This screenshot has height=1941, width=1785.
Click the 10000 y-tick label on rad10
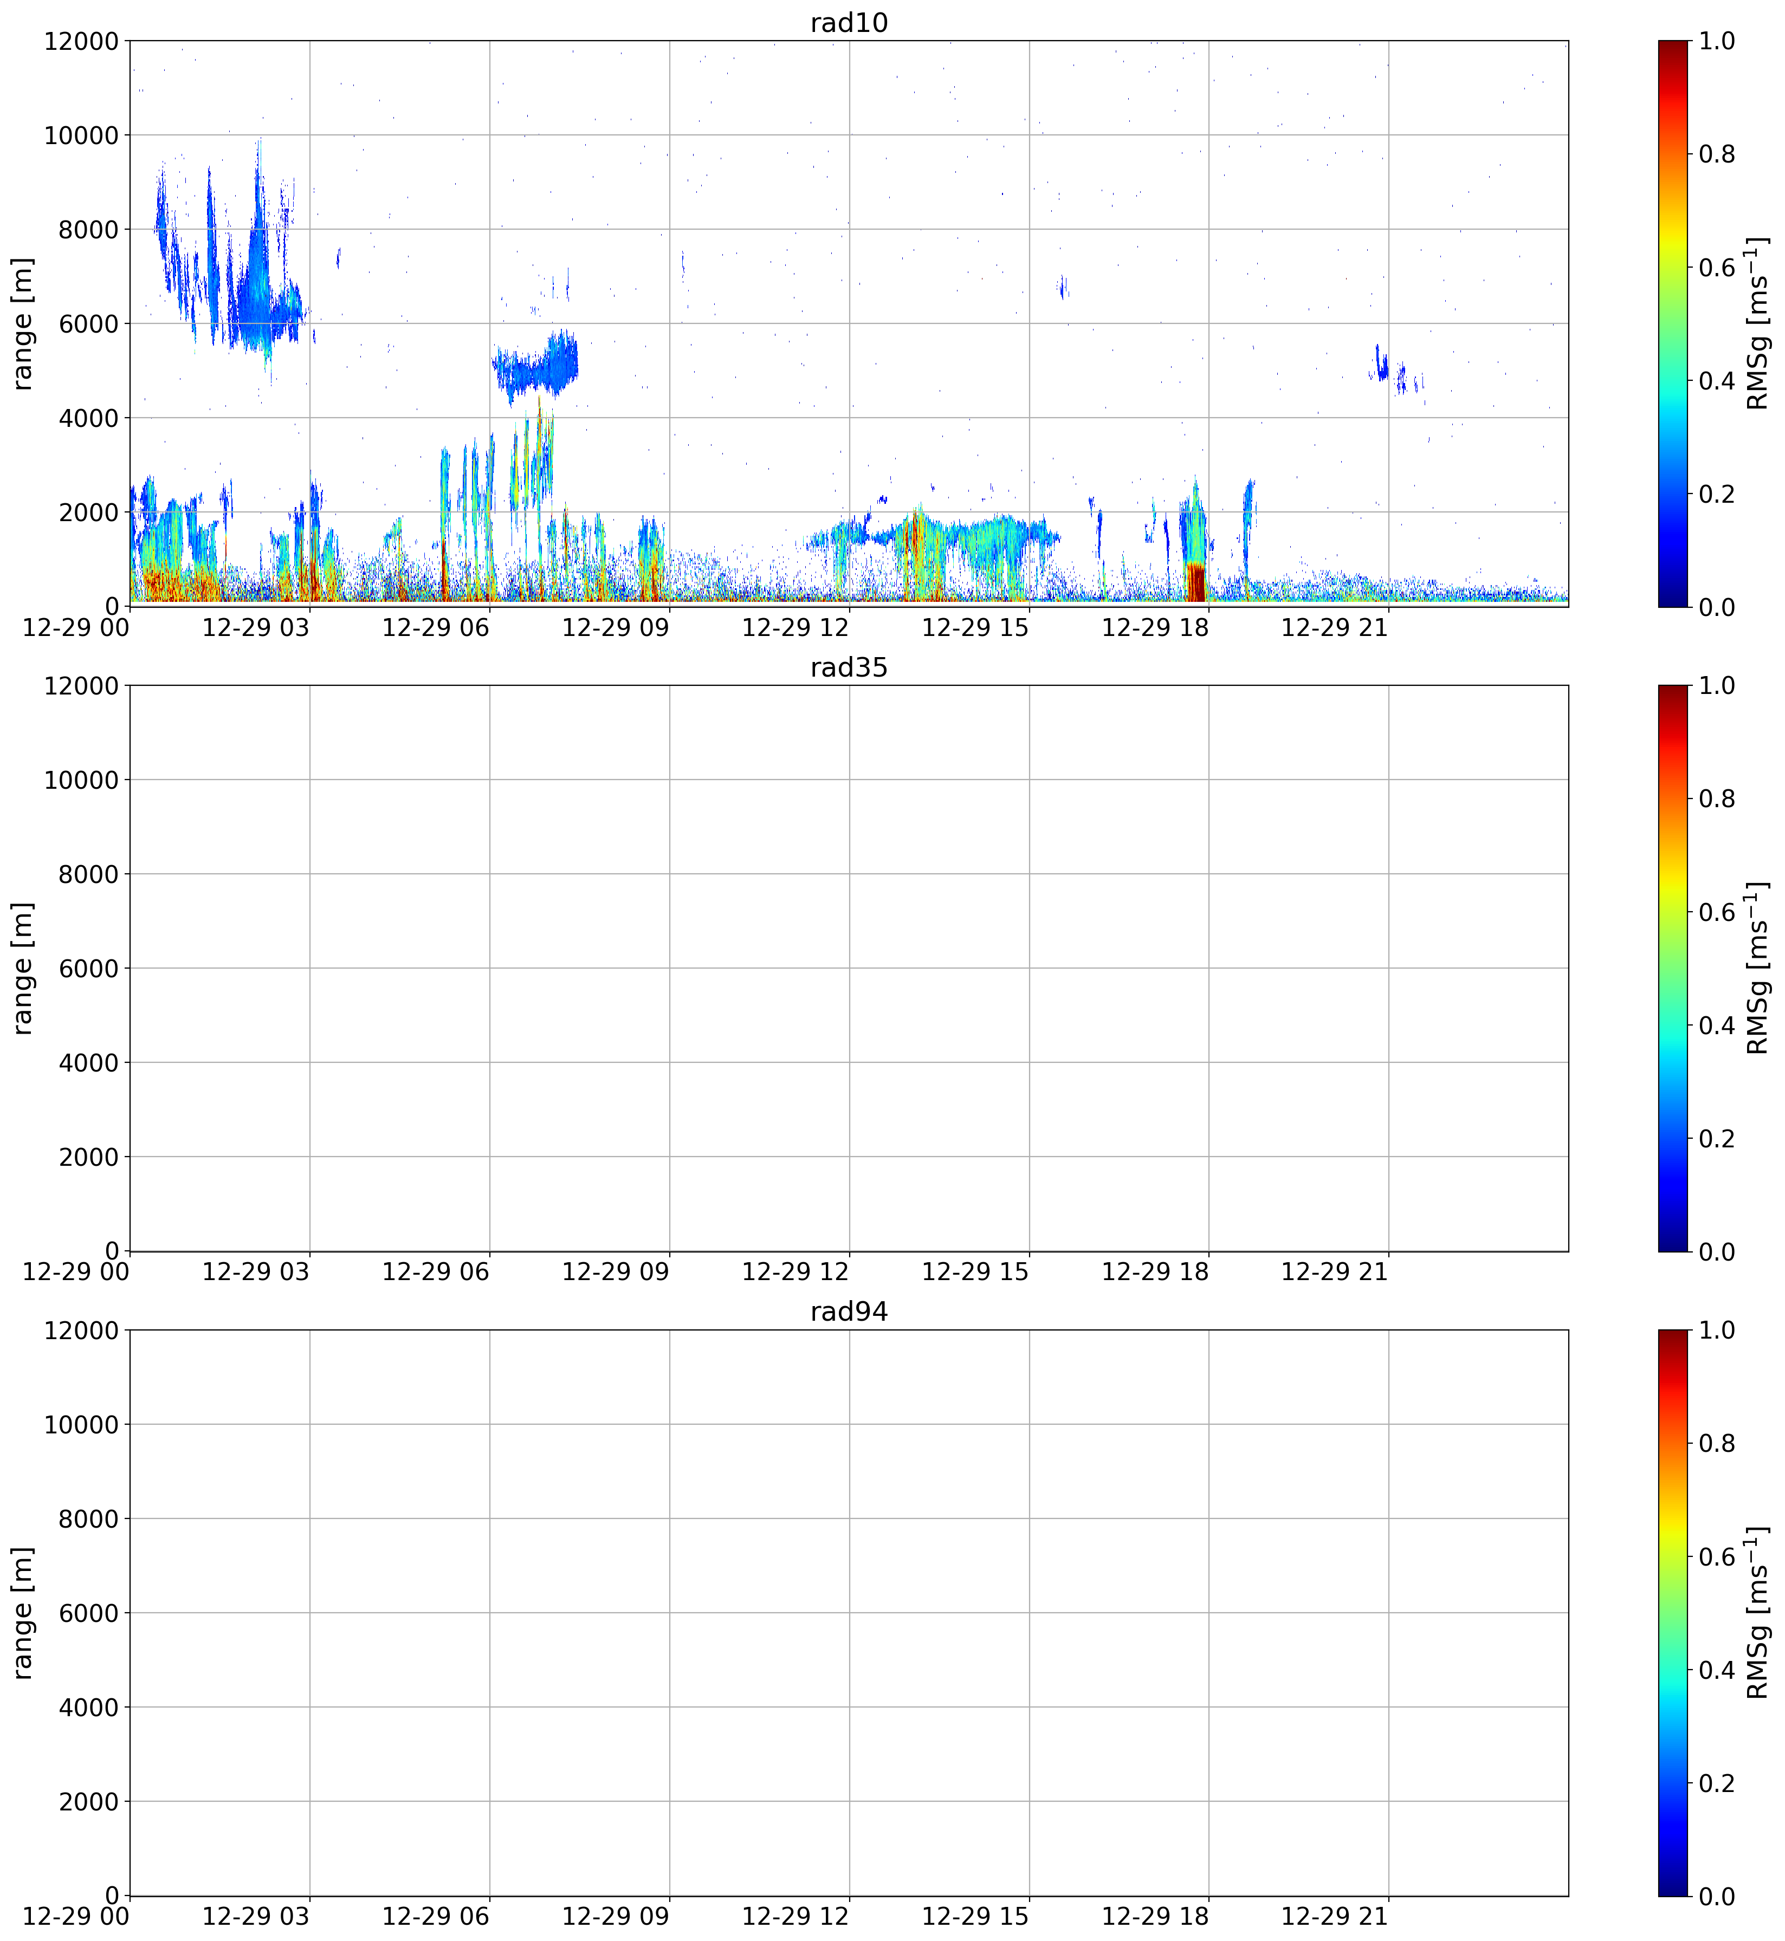click(x=81, y=135)
